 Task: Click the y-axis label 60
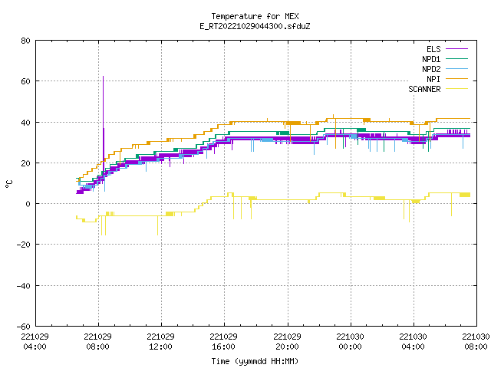pos(26,81)
